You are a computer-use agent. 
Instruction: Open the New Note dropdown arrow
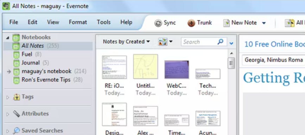point(264,23)
